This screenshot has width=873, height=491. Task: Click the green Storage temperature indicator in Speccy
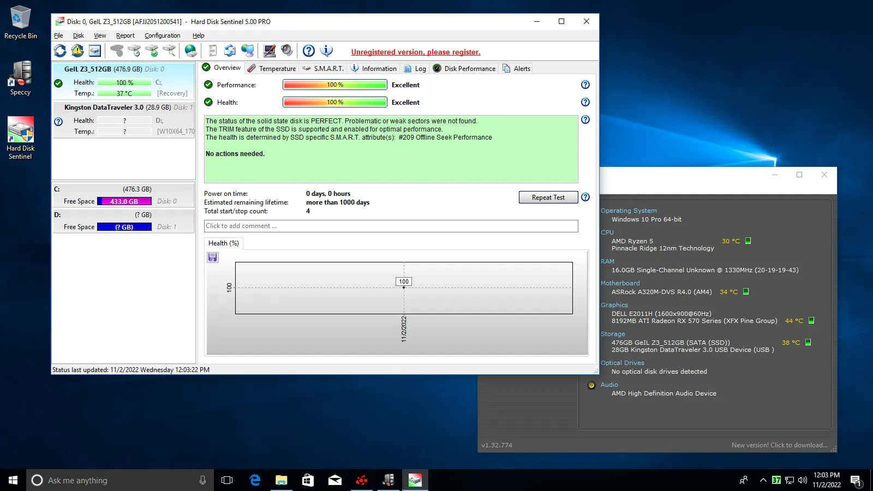pyautogui.click(x=808, y=342)
